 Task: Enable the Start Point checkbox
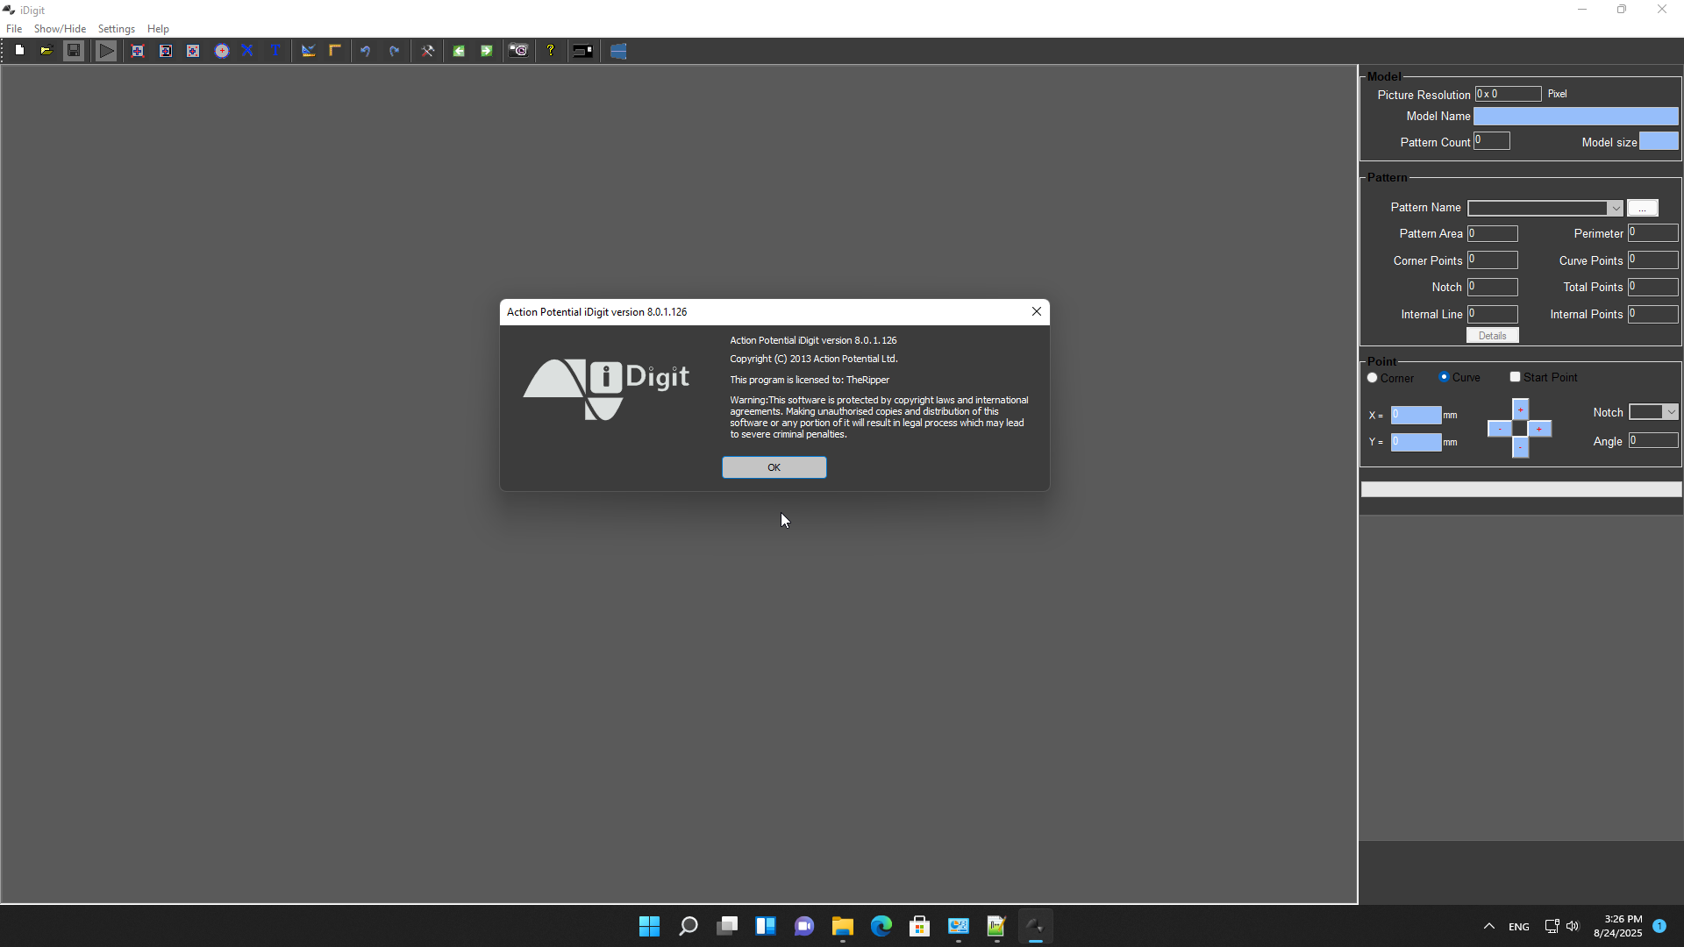point(1515,377)
